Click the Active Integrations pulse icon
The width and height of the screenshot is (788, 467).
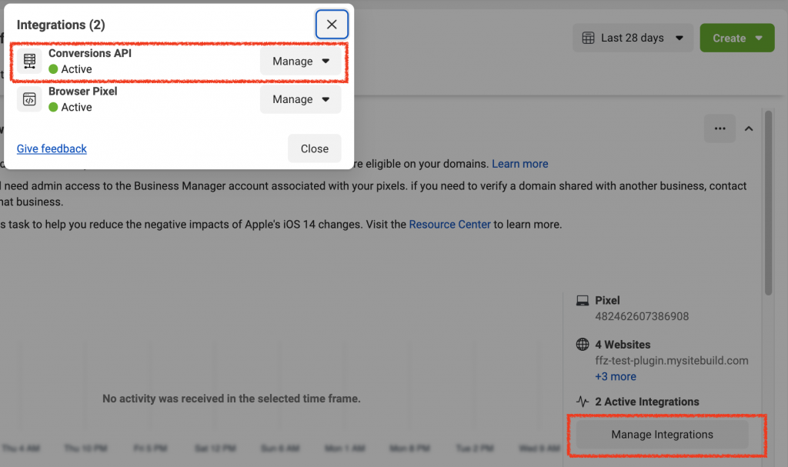tap(583, 402)
